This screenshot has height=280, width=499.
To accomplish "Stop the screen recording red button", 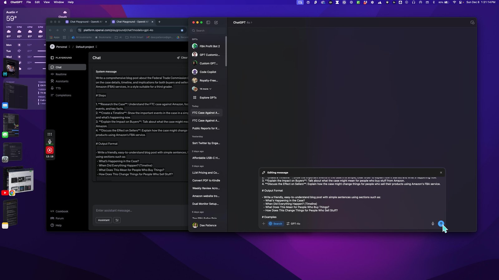I will point(50,150).
